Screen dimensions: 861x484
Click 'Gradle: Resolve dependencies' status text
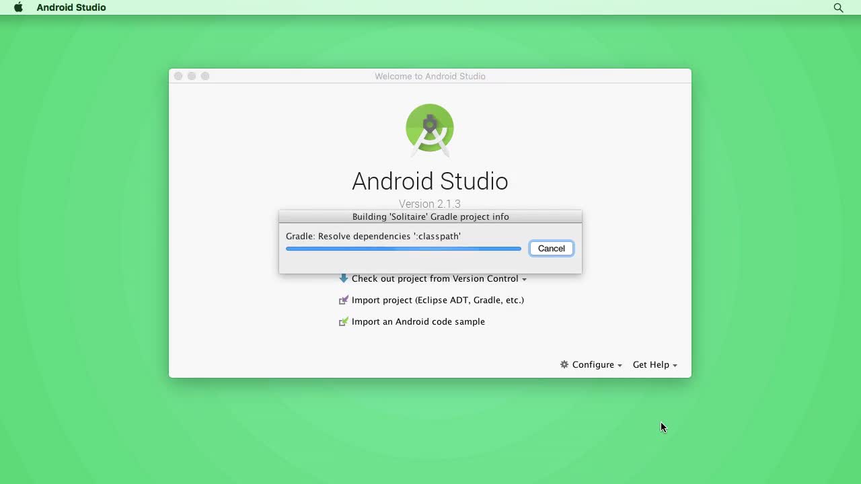point(373,236)
